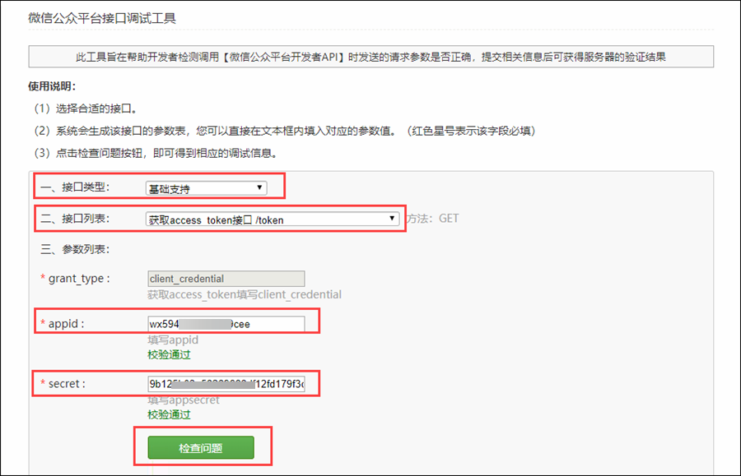Click the 方法: GET text
This screenshot has width=741, height=476.
coord(432,219)
